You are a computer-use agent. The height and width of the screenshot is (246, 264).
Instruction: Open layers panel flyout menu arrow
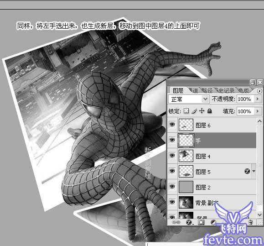[259, 91]
